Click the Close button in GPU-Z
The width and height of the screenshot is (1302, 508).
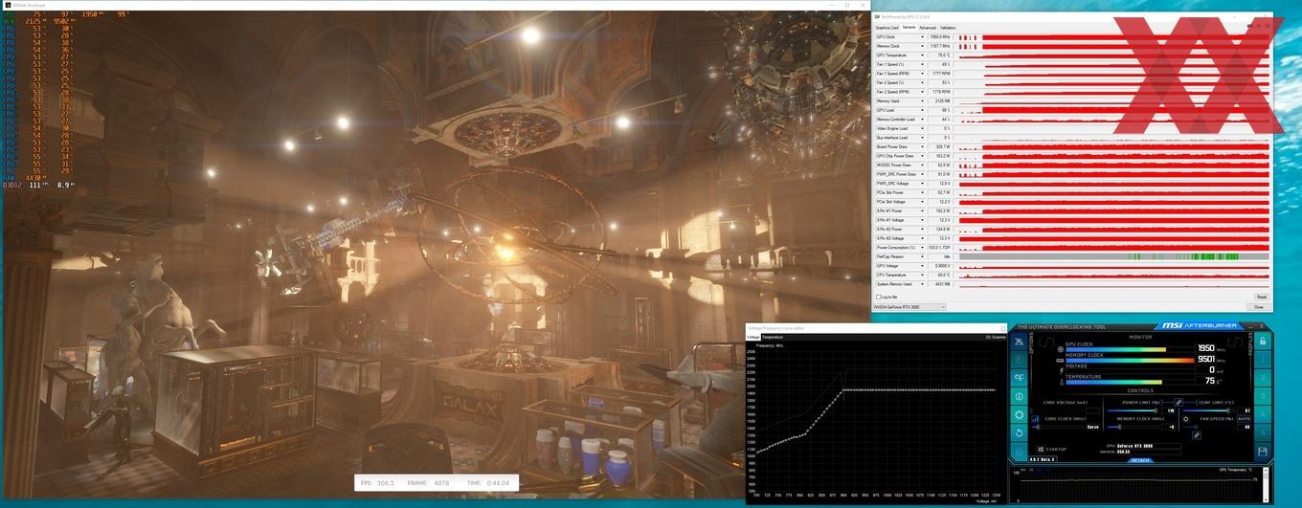point(1259,307)
